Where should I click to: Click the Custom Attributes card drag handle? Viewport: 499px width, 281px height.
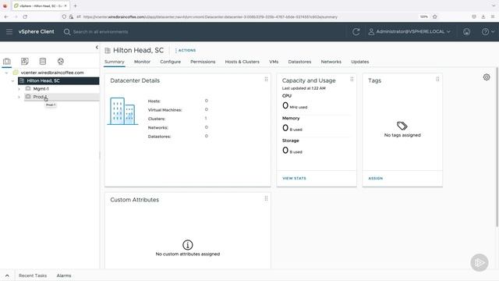point(266,198)
